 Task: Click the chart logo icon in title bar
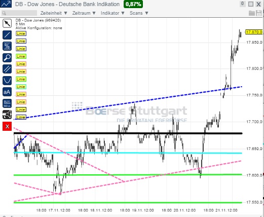coord(6,4)
